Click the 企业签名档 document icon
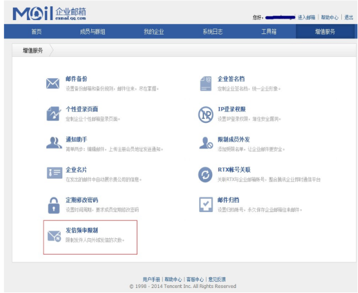The image size is (358, 293). point(205,84)
